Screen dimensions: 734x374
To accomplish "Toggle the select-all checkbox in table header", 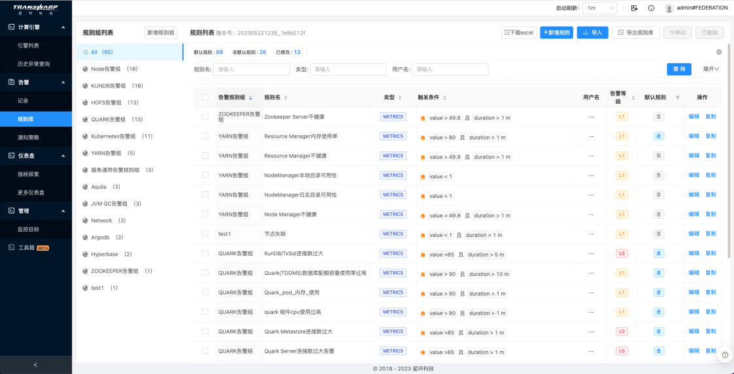I will click(205, 97).
